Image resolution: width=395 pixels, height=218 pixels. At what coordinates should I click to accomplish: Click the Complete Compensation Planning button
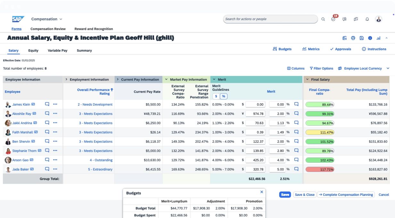click(346, 195)
